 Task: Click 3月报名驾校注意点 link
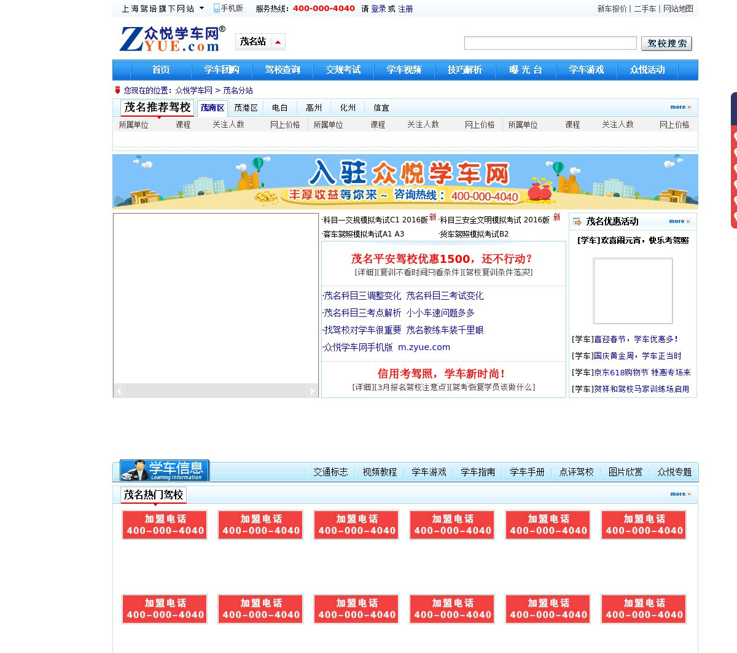(x=411, y=387)
